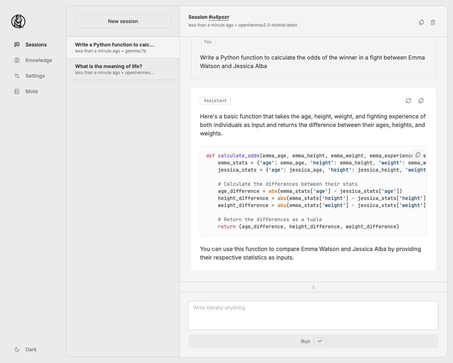Click 'gemma:7b' session subtitle
Viewport: 453px width, 363px height.
[x=136, y=51]
